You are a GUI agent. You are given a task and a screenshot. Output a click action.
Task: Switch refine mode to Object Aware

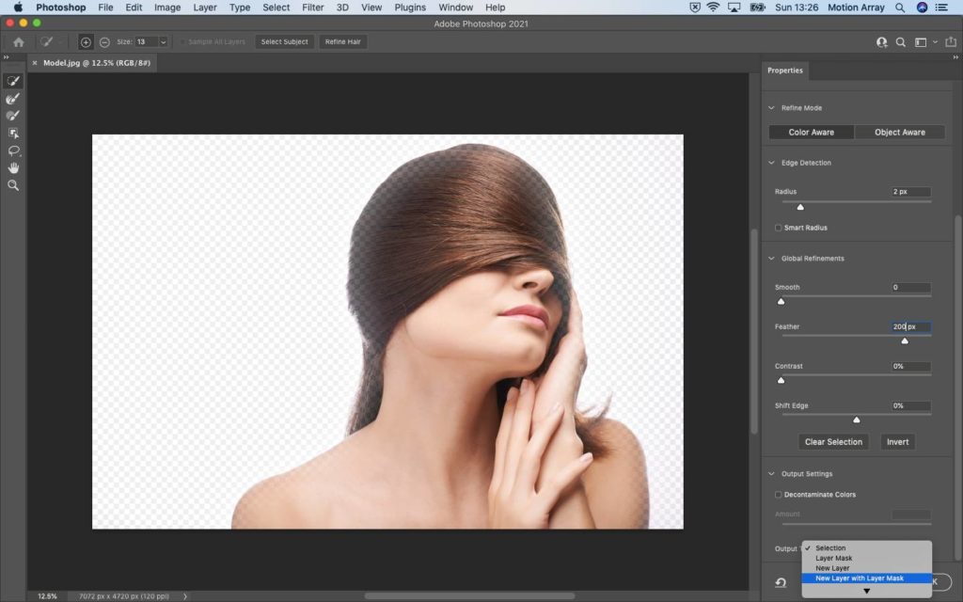click(x=900, y=132)
